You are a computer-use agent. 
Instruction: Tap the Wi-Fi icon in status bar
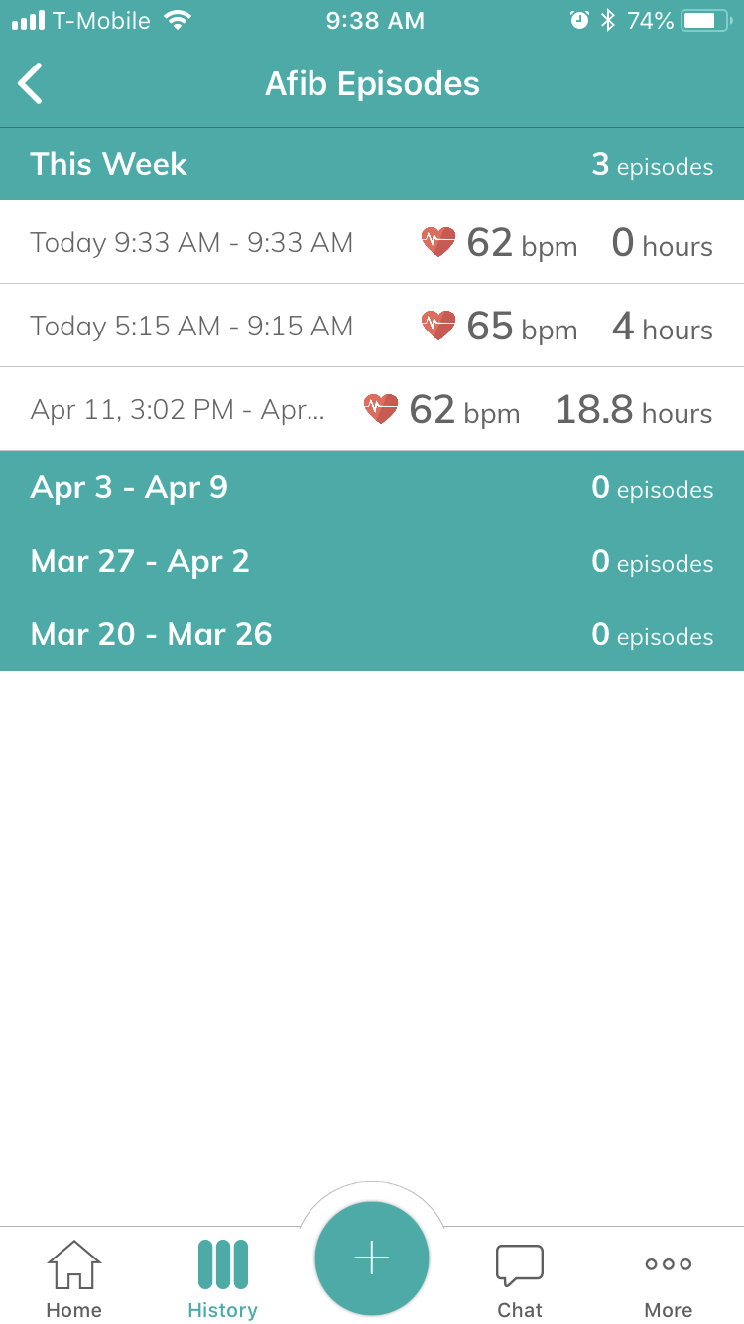178,20
